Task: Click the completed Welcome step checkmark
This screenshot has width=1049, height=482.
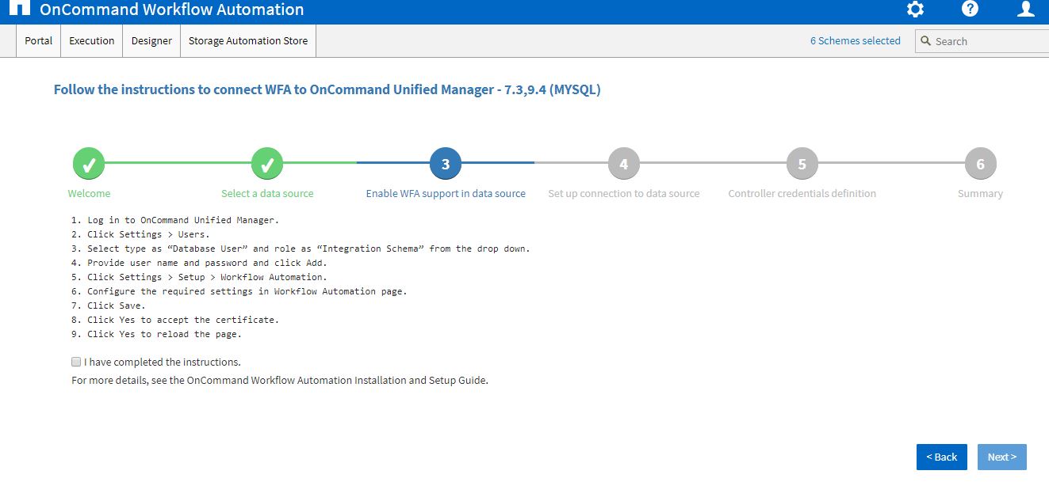Action: tap(88, 163)
